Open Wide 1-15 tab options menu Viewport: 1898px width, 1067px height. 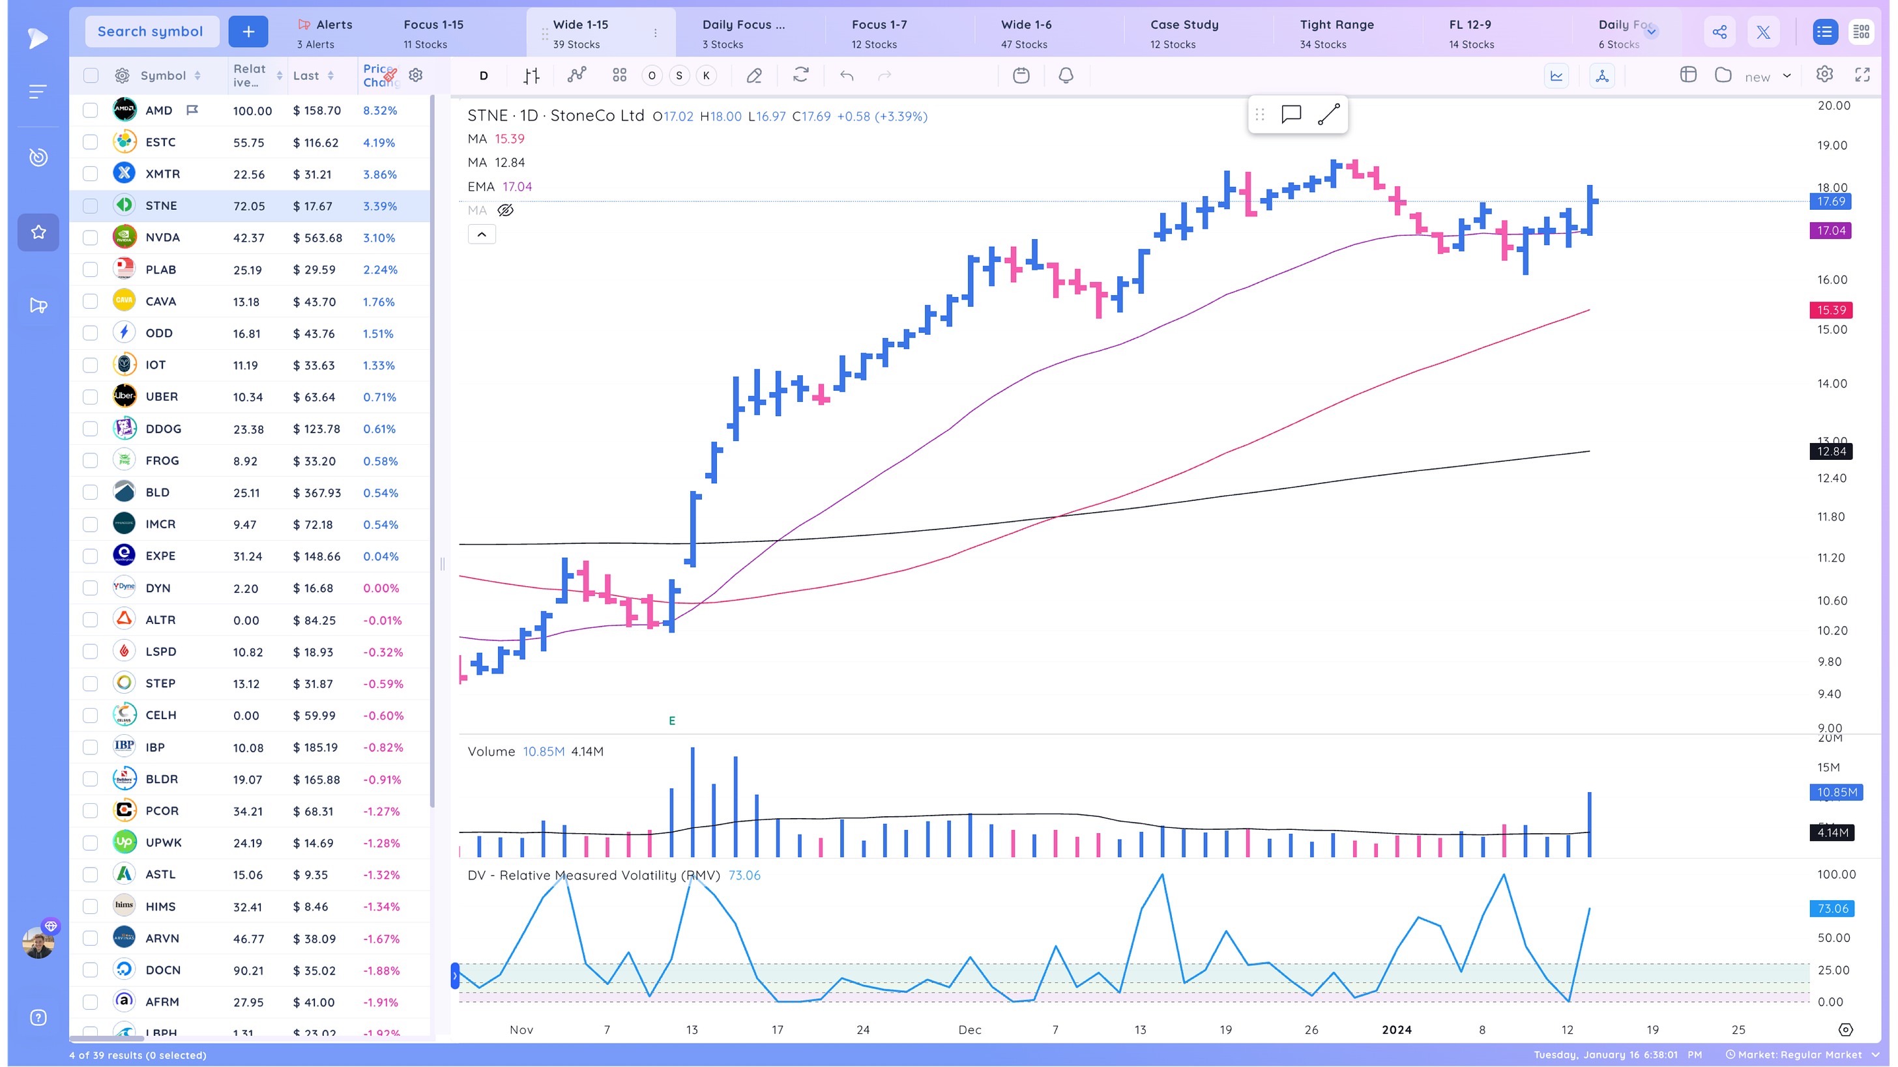[655, 33]
